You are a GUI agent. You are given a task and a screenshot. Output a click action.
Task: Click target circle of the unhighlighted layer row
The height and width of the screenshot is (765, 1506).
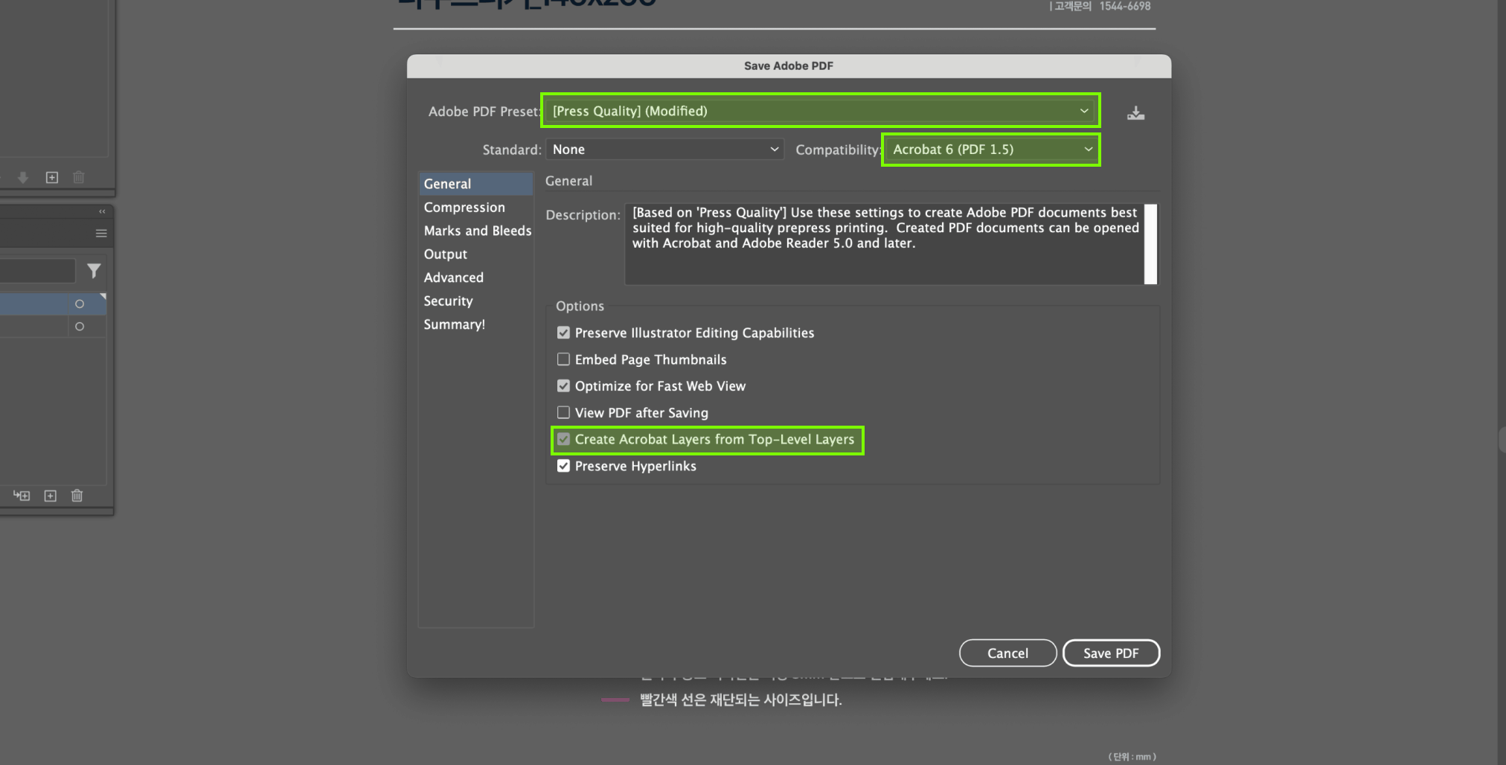80,327
